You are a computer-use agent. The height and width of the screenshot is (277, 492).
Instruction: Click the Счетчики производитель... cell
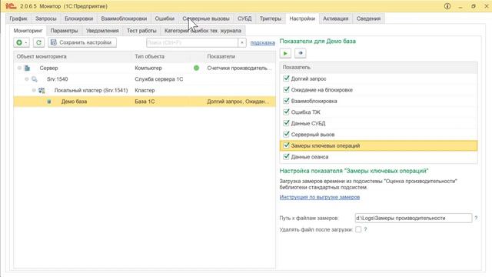239,68
